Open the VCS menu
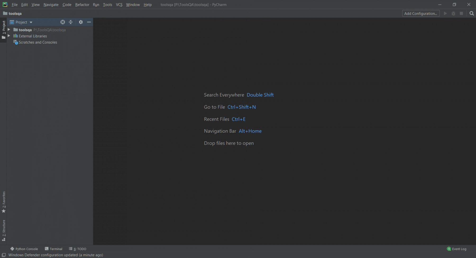The height and width of the screenshot is (258, 476). [119, 4]
